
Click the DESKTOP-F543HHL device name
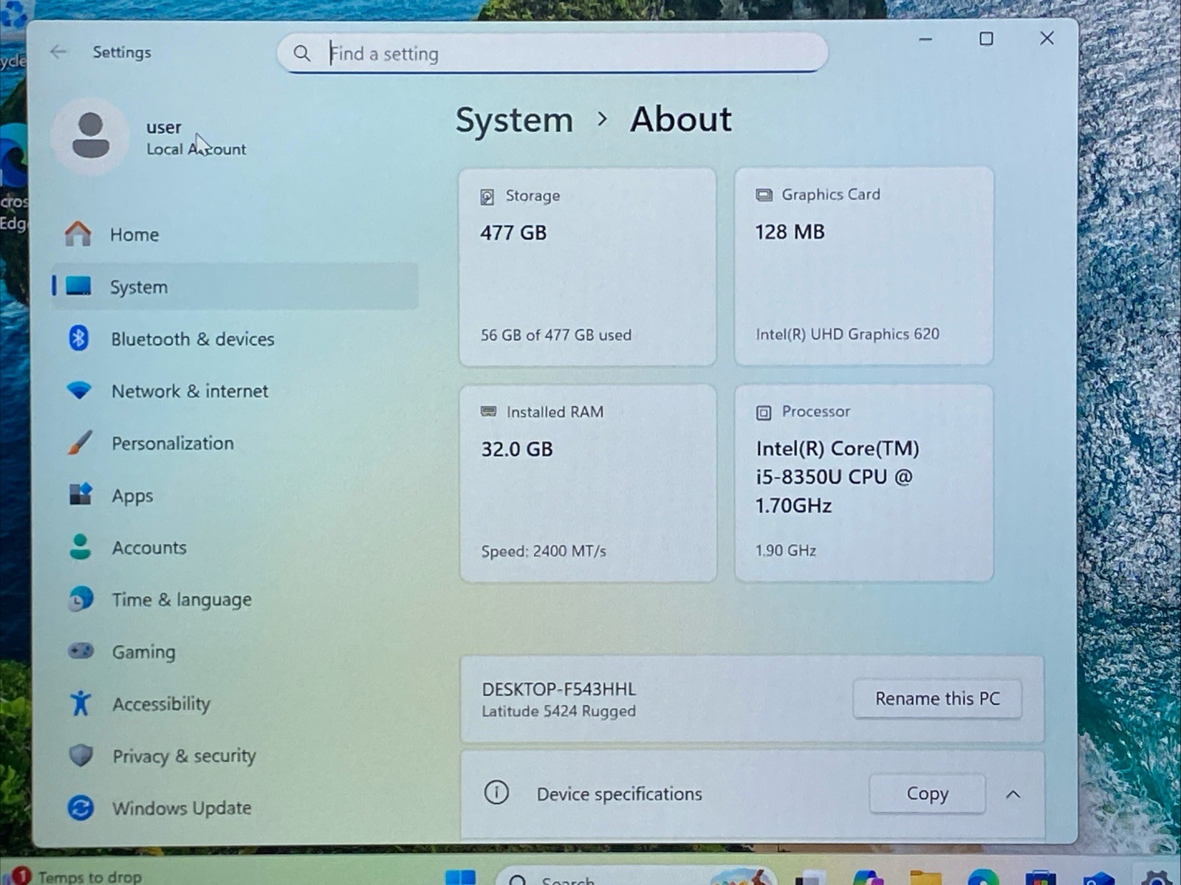(558, 689)
